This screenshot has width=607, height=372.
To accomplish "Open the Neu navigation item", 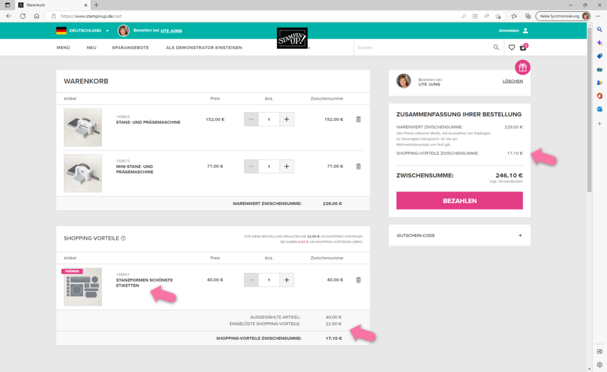I will tap(91, 47).
